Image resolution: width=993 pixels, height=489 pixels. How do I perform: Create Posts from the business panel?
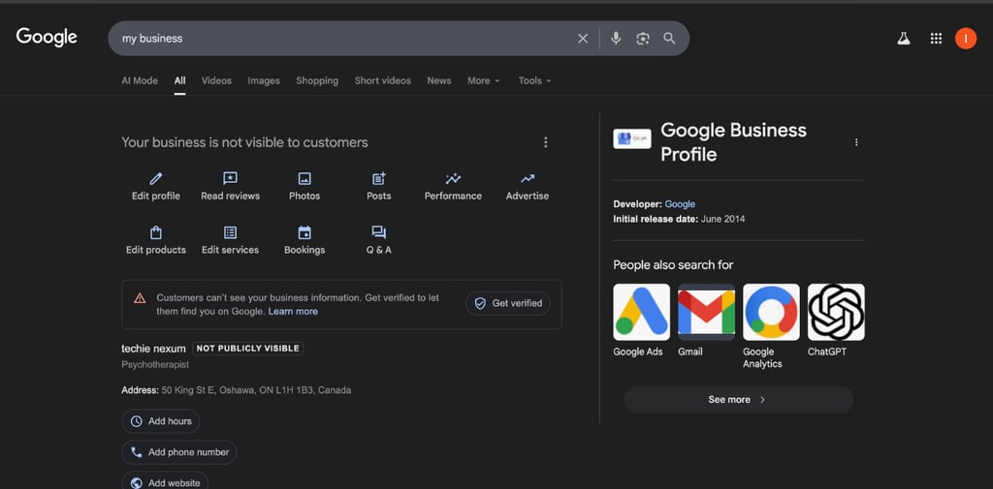coord(379,186)
